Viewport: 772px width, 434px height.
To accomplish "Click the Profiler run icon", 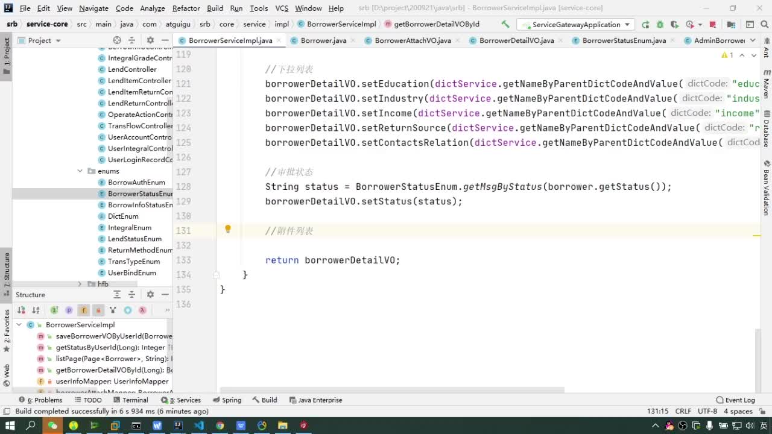I will pos(689,25).
